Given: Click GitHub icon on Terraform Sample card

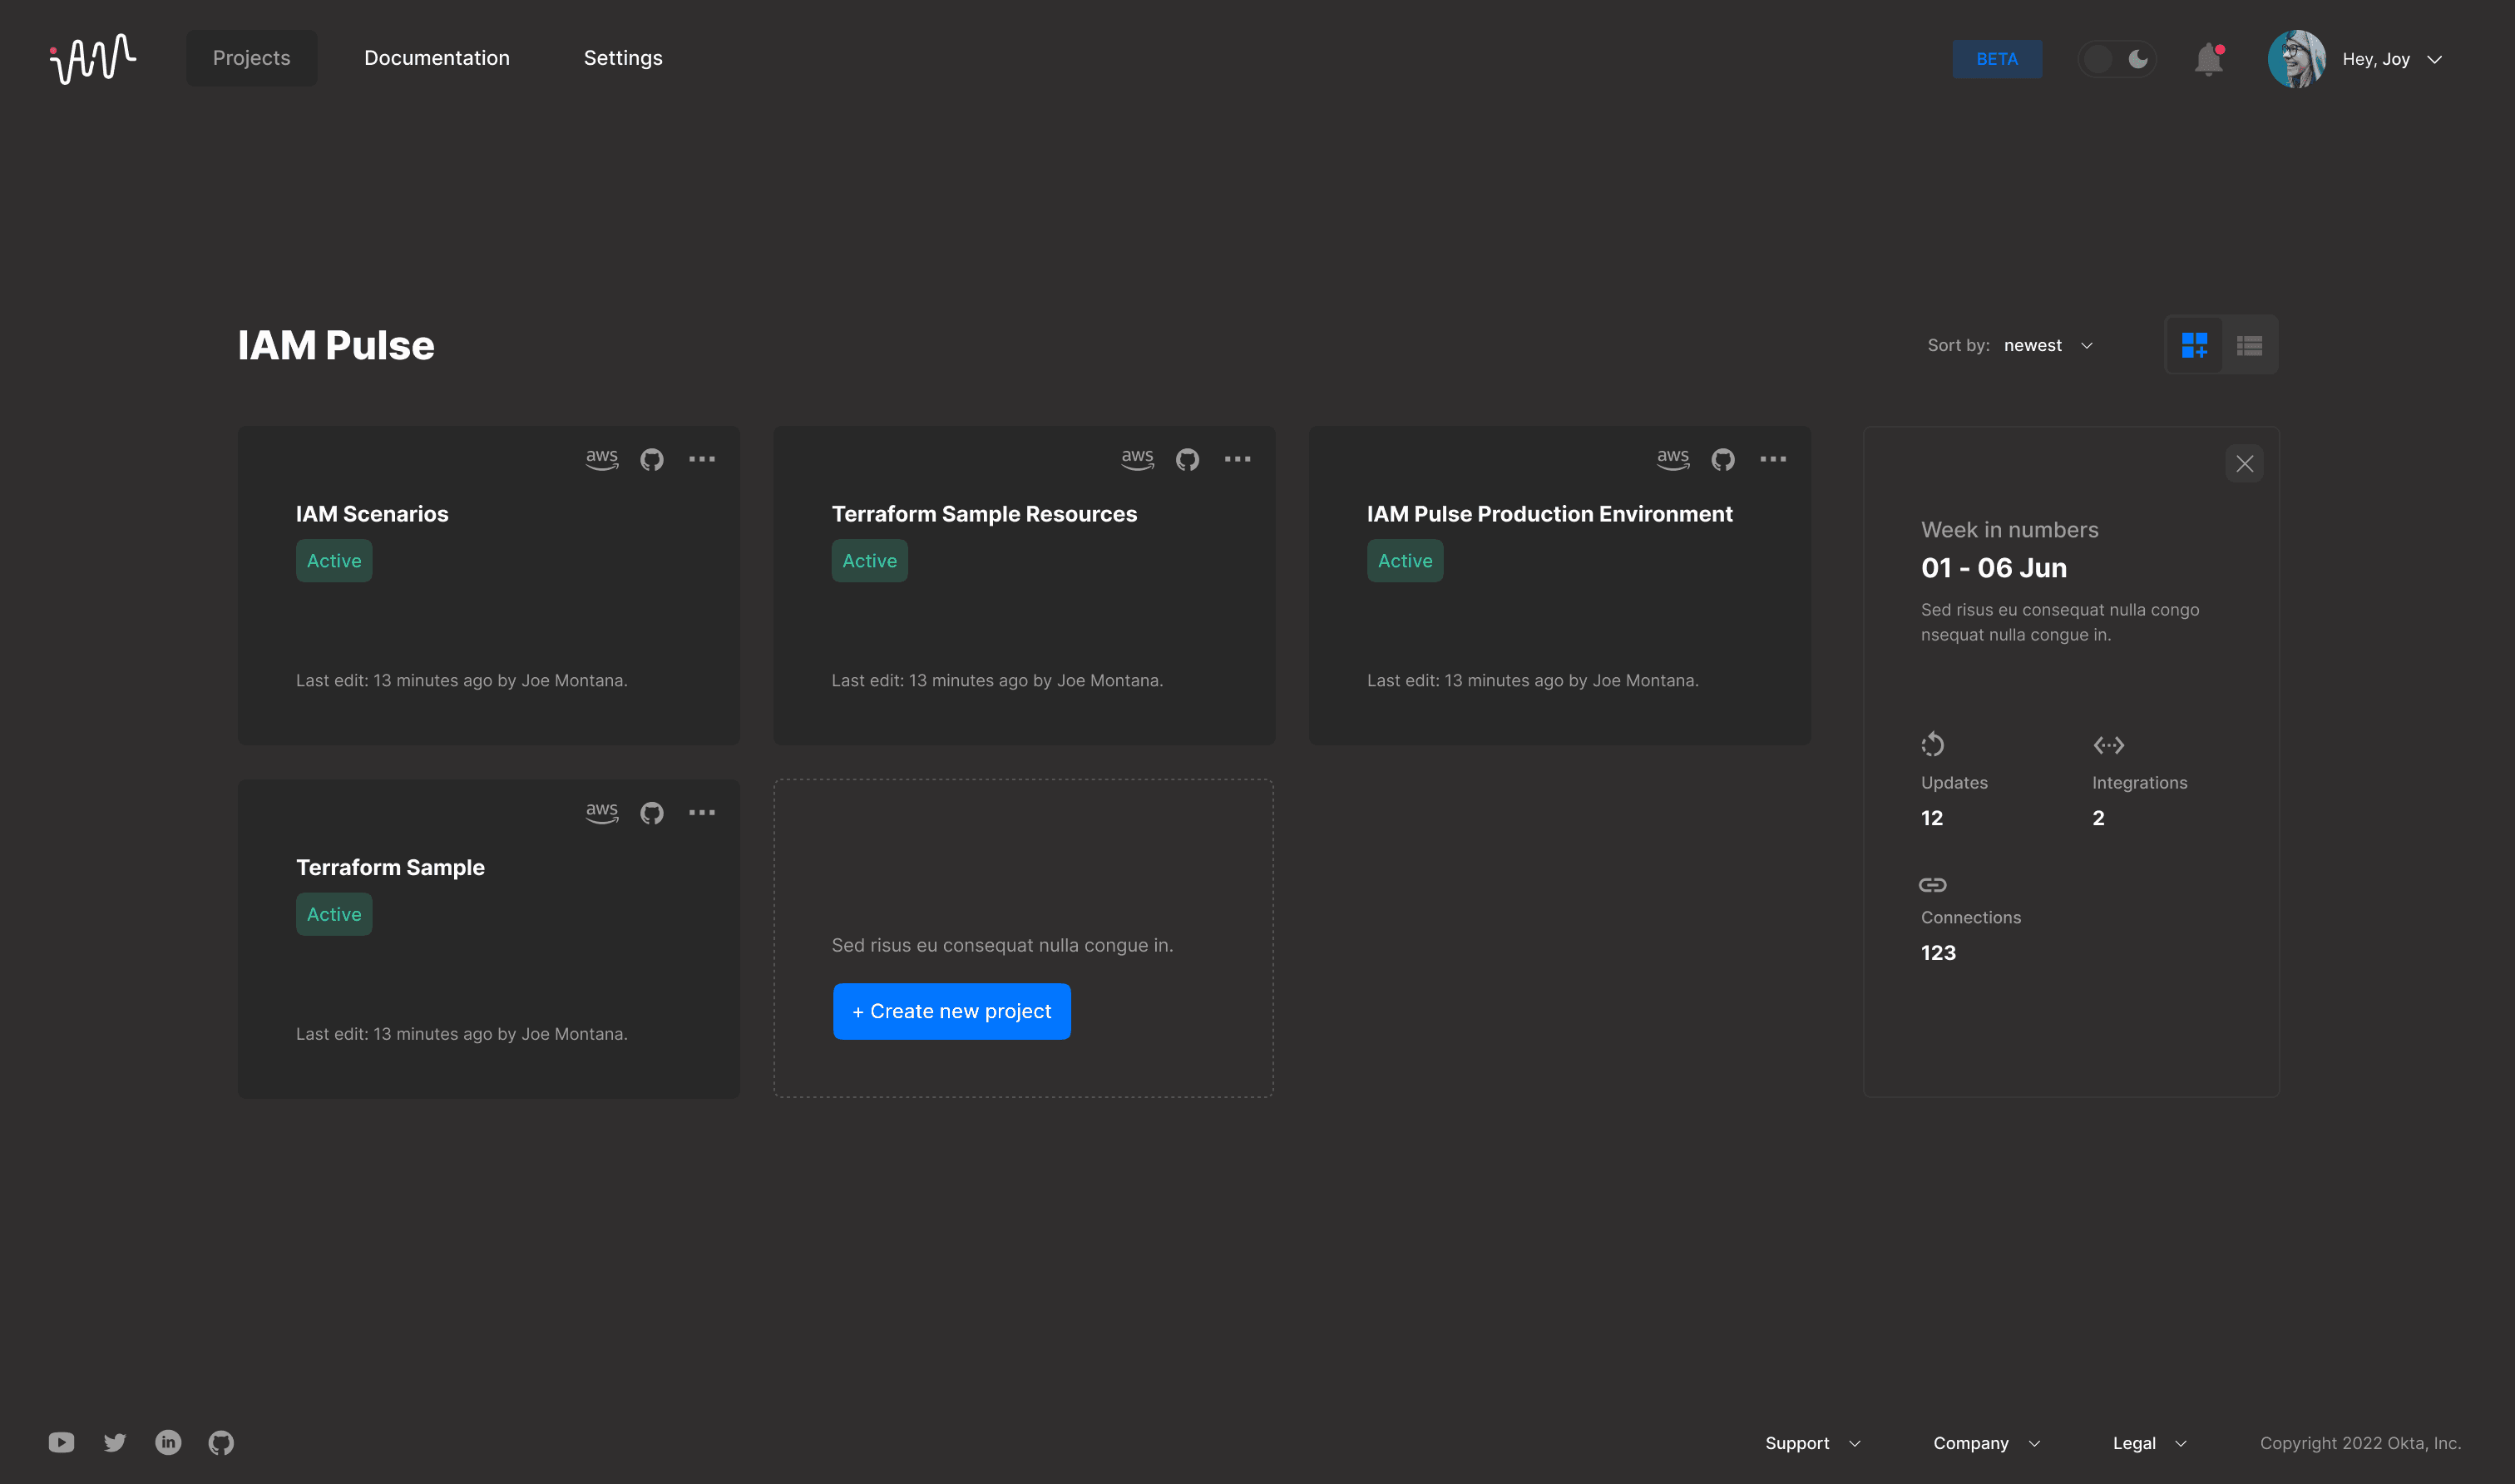Looking at the screenshot, I should [x=652, y=813].
